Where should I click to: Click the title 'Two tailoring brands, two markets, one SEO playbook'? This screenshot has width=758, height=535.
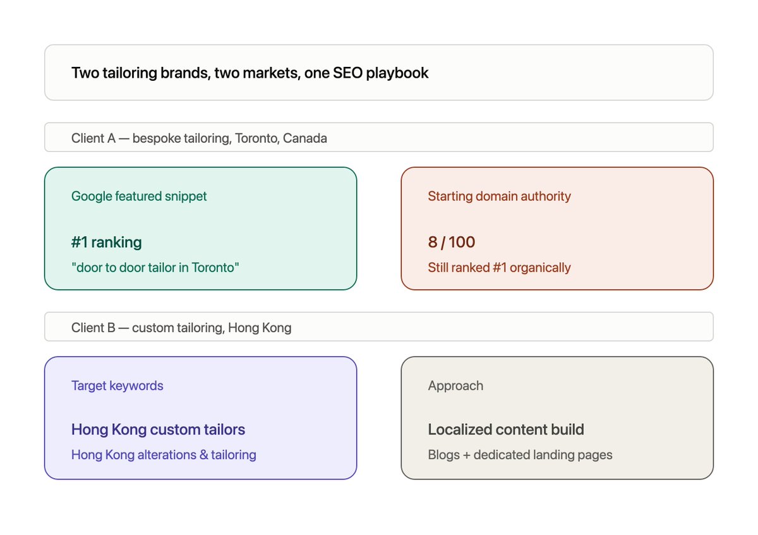pos(250,73)
